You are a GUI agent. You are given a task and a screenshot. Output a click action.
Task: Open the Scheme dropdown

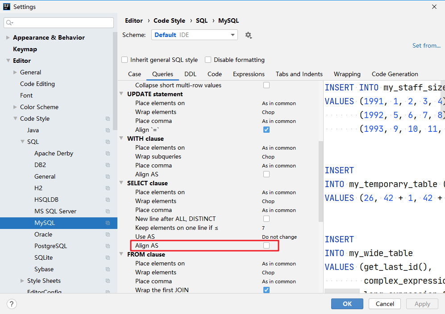(195, 35)
